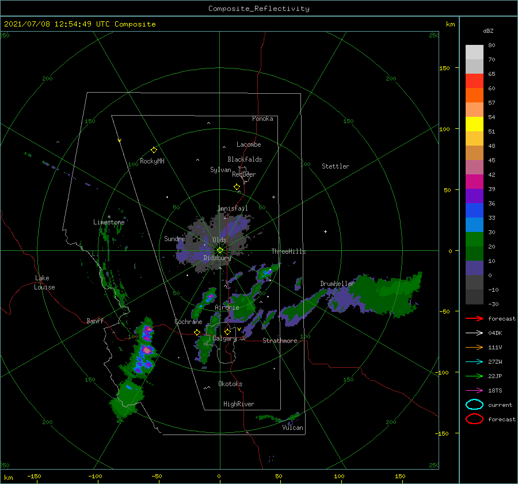Image resolution: width=518 pixels, height=484 pixels.
Task: Click the yellow diamond marker above Calgary
Action: pos(227,331)
